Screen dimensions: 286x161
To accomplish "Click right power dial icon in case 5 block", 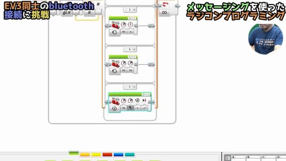I will tap(130, 100).
